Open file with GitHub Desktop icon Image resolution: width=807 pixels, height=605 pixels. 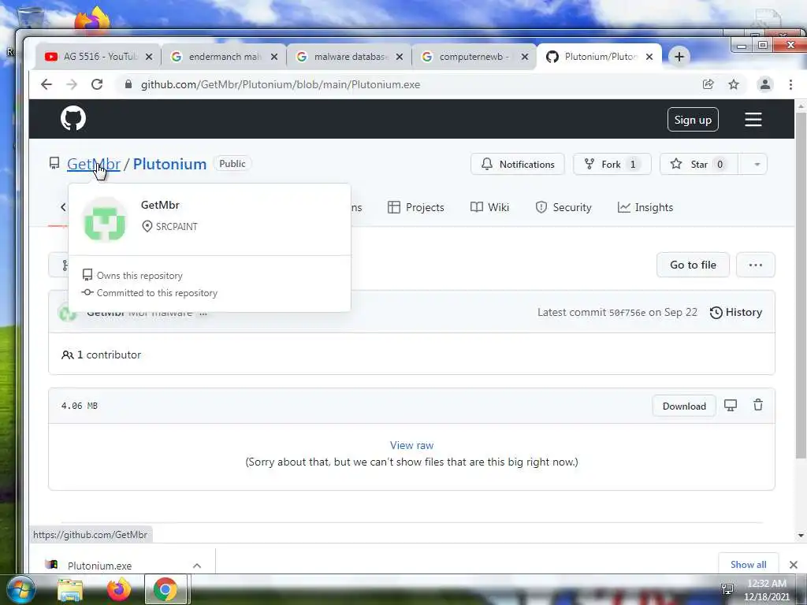click(x=731, y=406)
